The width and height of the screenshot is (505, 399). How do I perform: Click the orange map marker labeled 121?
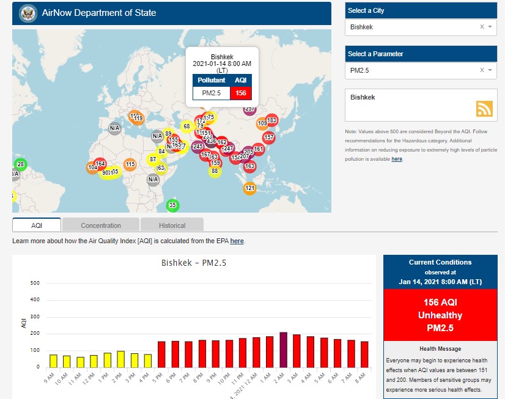coord(249,188)
